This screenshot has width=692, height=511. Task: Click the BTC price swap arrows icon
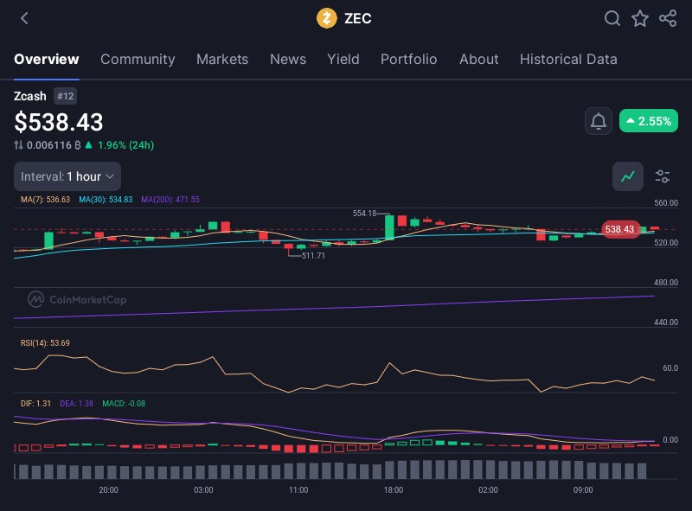pyautogui.click(x=18, y=145)
